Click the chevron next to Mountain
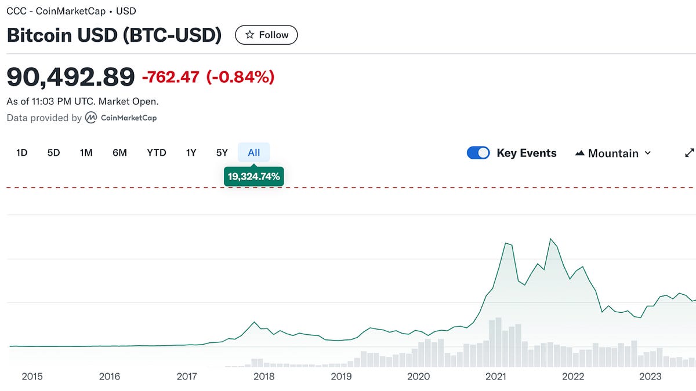Screen dimensions: 696x391 click(647, 154)
